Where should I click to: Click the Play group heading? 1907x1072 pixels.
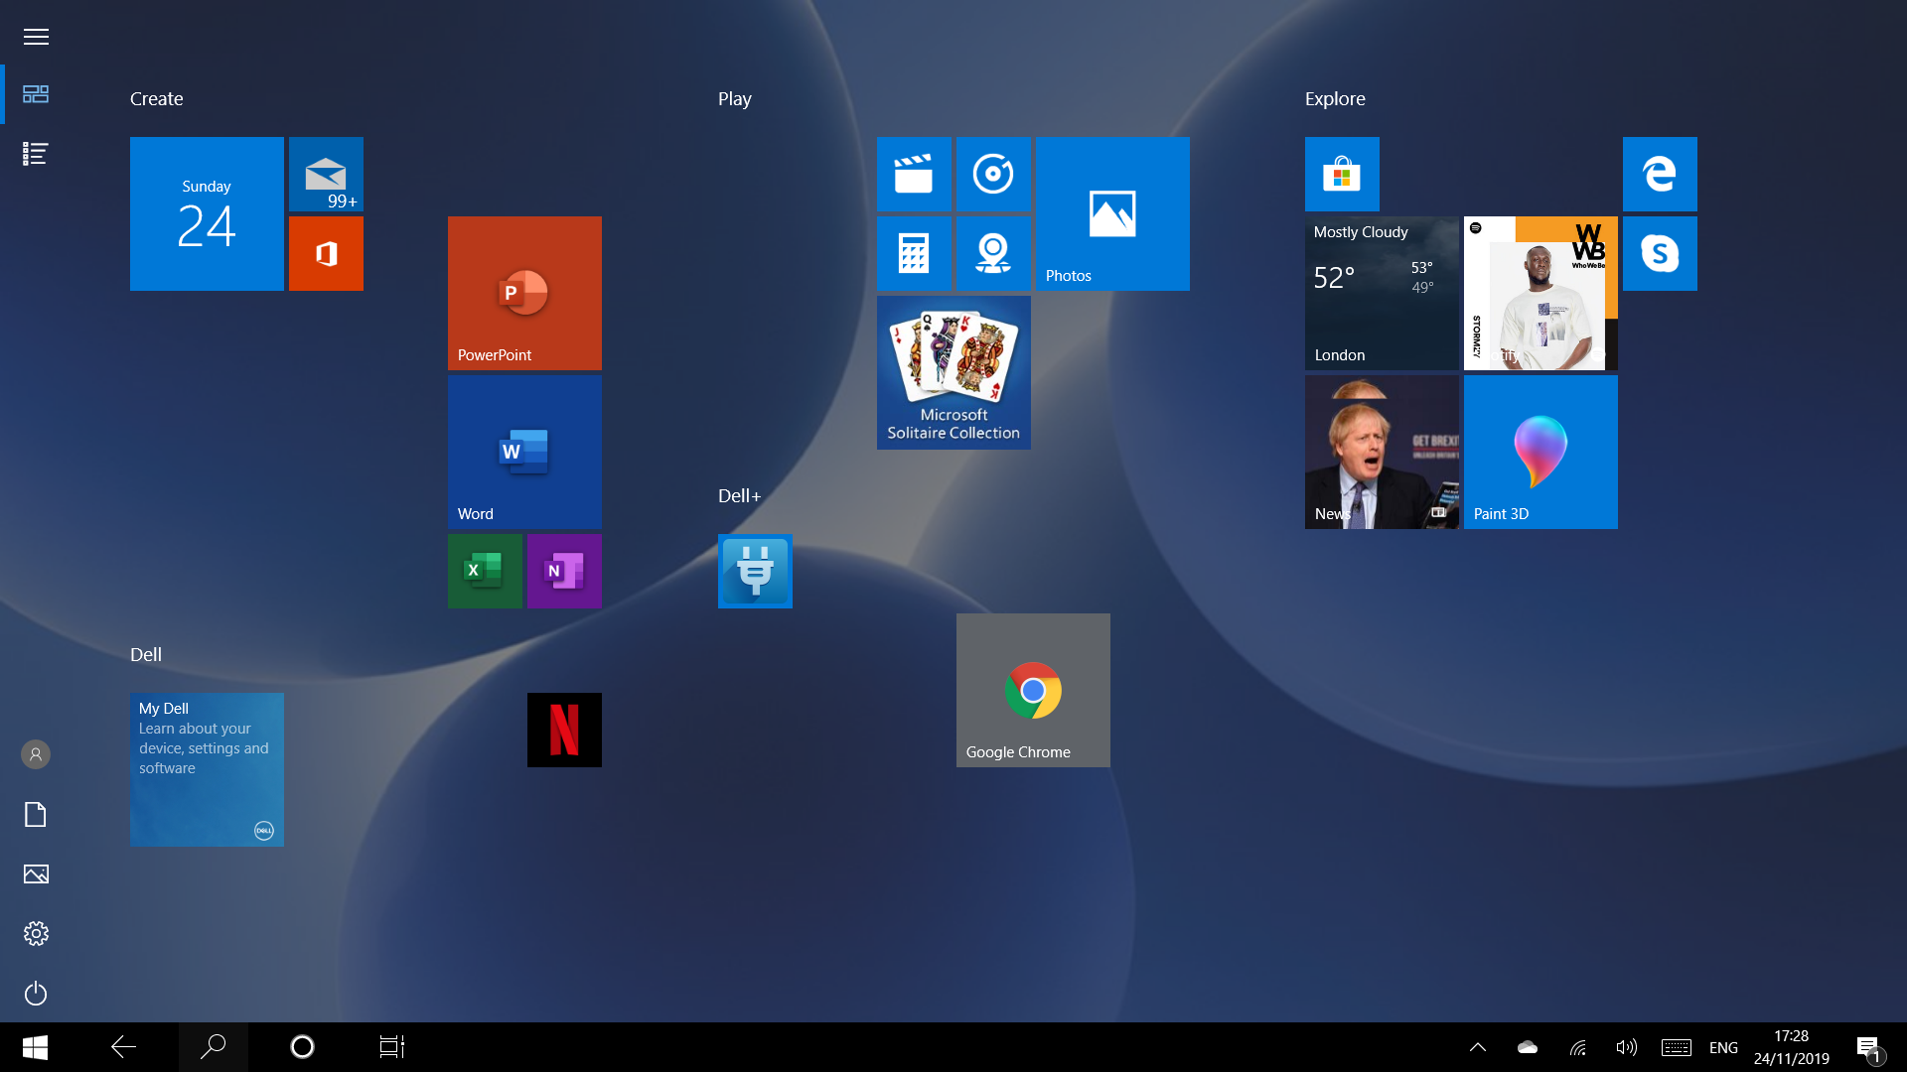coord(735,98)
